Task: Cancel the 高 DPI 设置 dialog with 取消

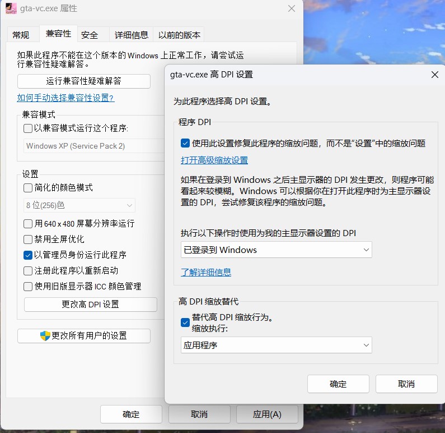Action: click(x=406, y=384)
